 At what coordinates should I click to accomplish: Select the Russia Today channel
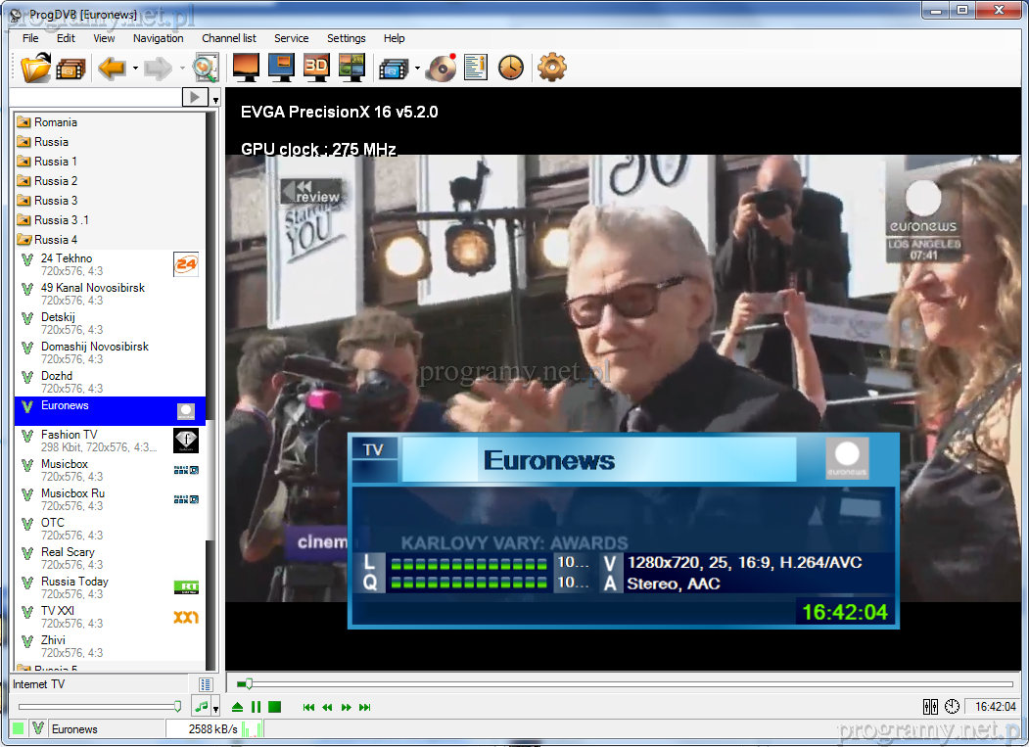74,582
